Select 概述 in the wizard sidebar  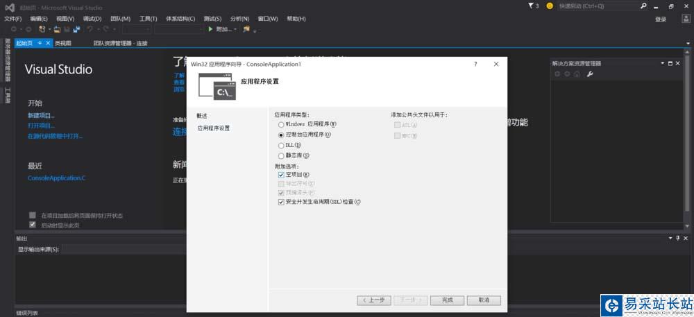click(x=202, y=116)
